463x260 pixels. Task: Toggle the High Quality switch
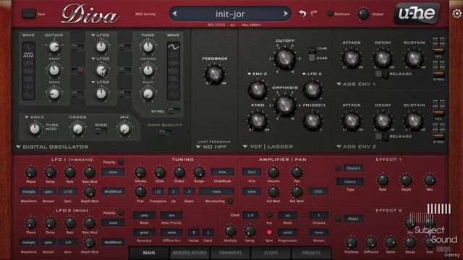(164, 133)
